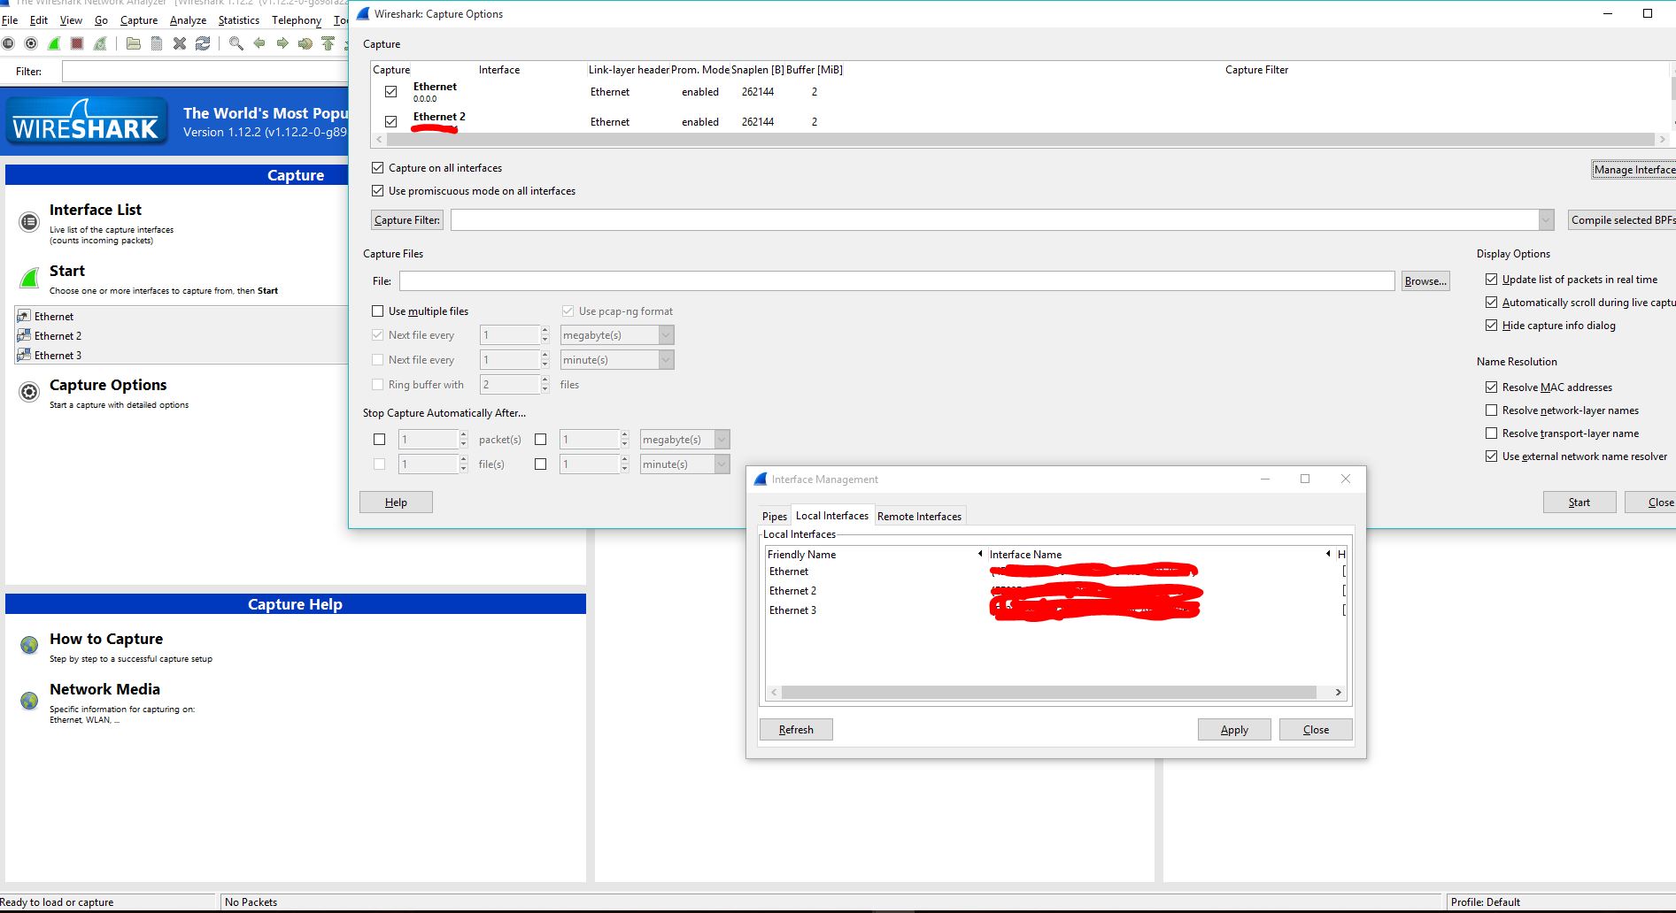The height and width of the screenshot is (913, 1676).
Task: Click the Browse... button
Action: click(1425, 281)
